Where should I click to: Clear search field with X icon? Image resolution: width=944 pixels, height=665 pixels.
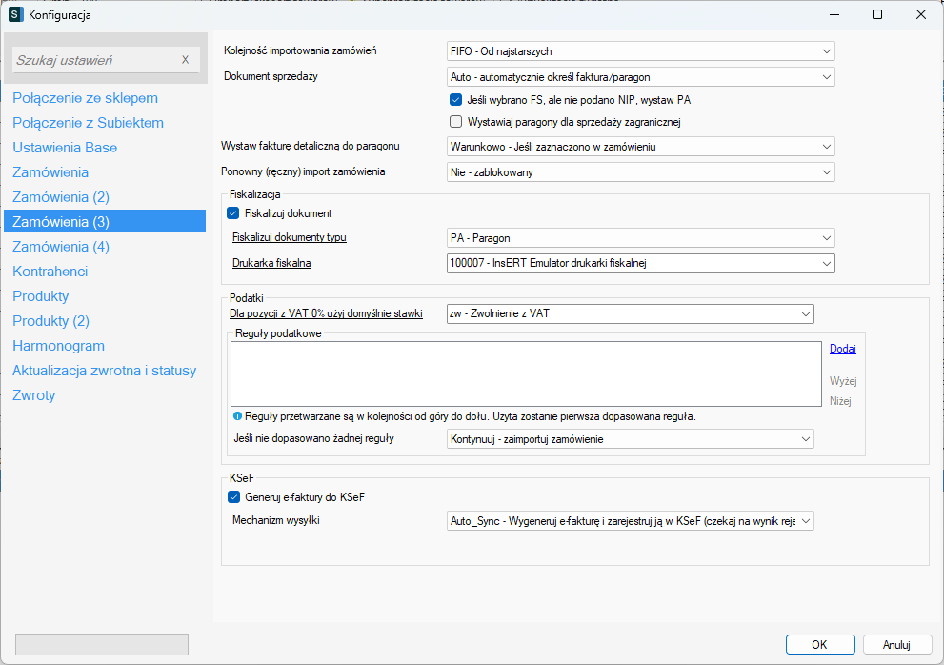pyautogui.click(x=186, y=60)
